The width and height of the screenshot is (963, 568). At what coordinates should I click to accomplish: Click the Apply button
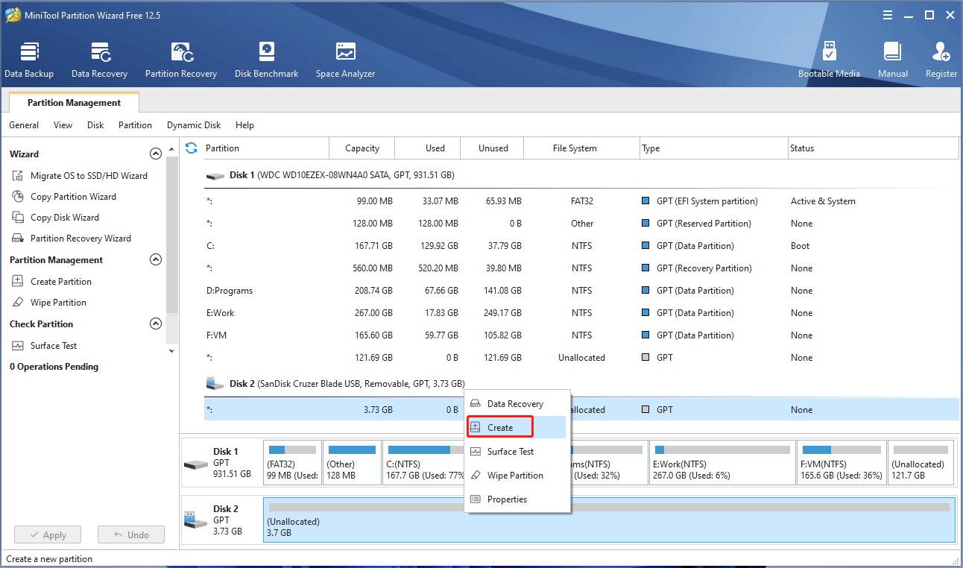[48, 535]
